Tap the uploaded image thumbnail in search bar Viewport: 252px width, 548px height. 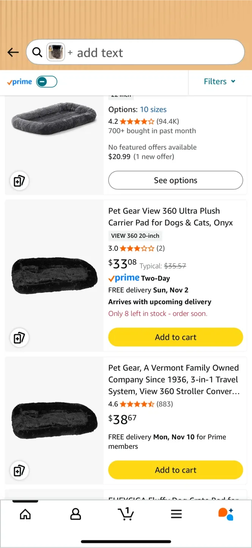click(x=56, y=52)
